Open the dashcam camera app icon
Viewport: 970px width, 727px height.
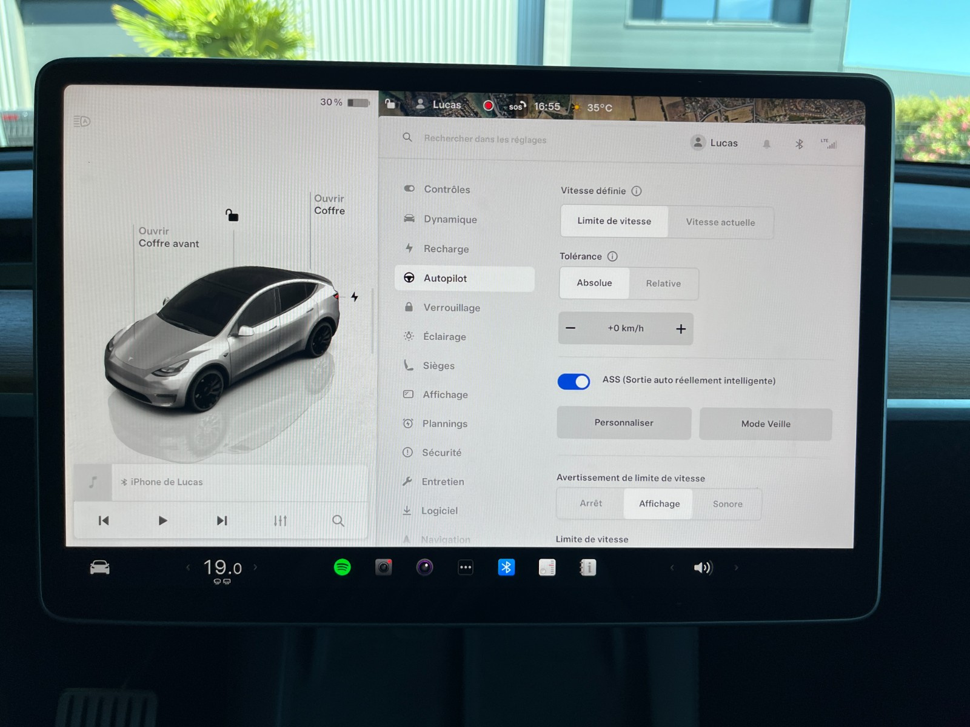tap(384, 567)
